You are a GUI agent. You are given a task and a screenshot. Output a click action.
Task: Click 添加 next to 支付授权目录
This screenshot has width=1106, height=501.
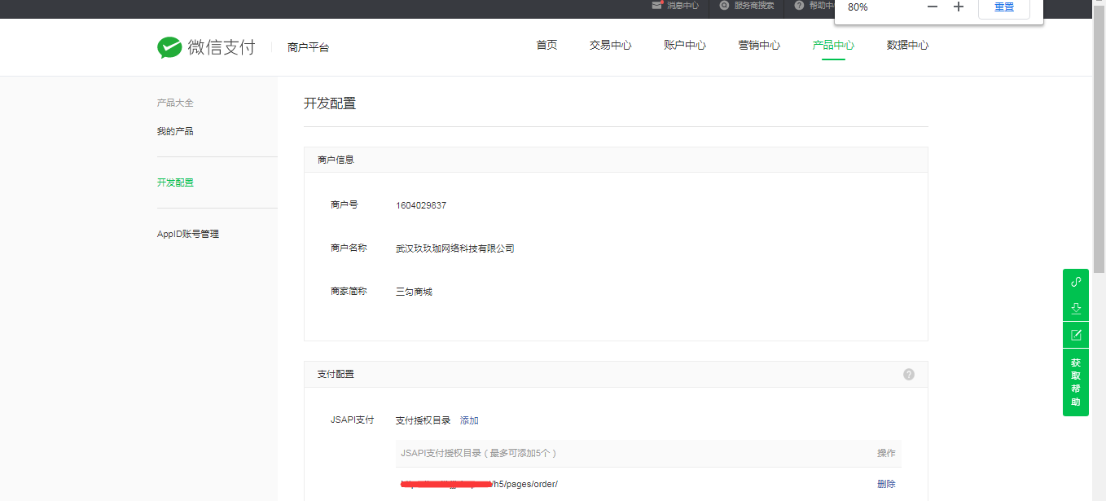click(x=469, y=420)
